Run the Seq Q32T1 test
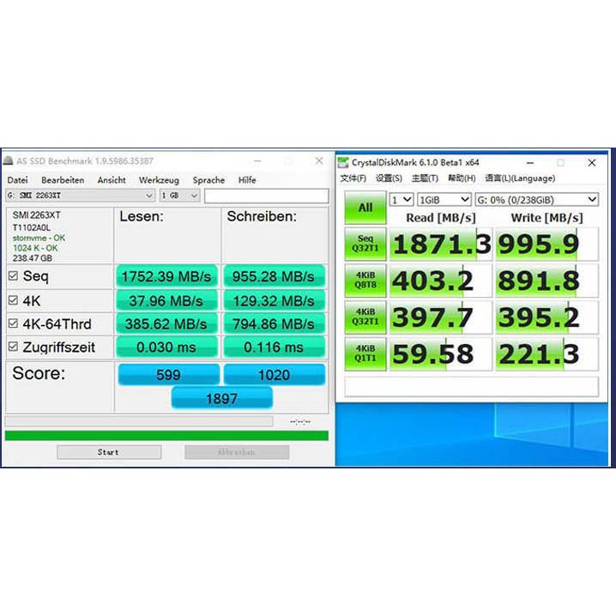The height and width of the screenshot is (616, 616). tap(365, 245)
